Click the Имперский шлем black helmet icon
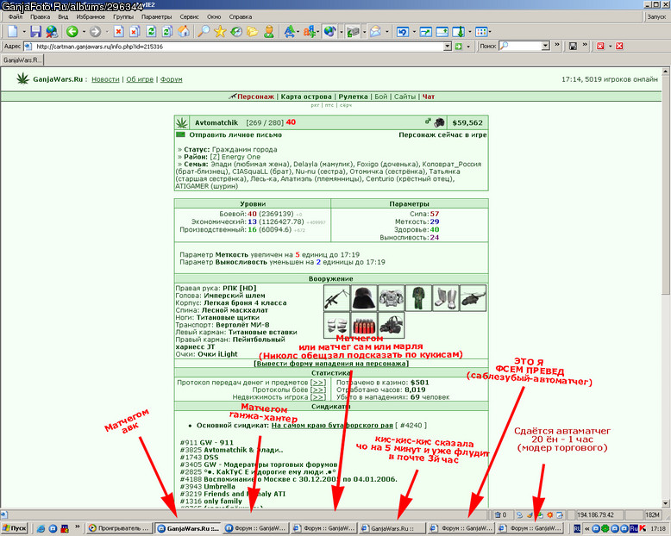Screen dimensions: 671x536 point(364,298)
